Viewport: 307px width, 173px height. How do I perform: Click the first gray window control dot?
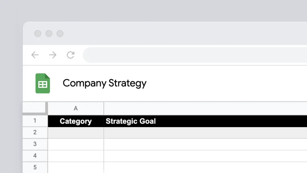[38, 34]
